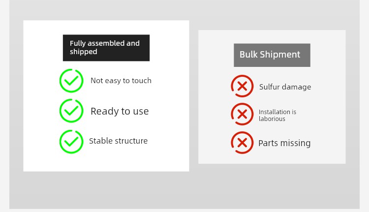The width and height of the screenshot is (369, 212).
Task: Click the red X icon for Parts missing
Action: click(x=242, y=143)
